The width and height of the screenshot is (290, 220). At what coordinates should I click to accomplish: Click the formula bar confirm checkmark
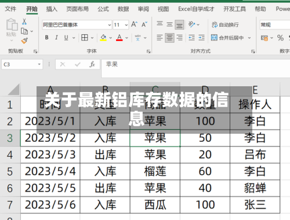[x=78, y=64]
